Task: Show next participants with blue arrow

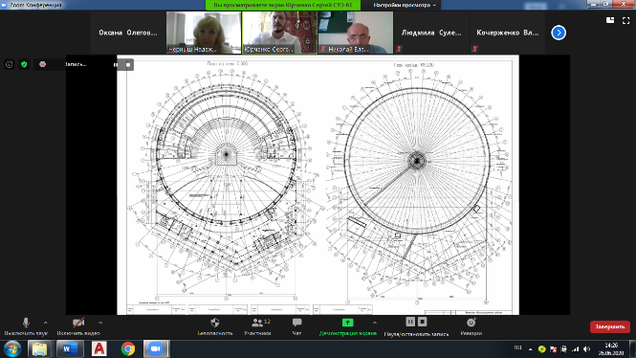Action: pyautogui.click(x=559, y=33)
